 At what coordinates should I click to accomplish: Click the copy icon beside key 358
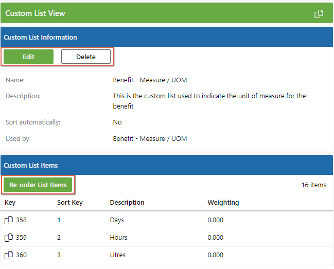tap(9, 220)
